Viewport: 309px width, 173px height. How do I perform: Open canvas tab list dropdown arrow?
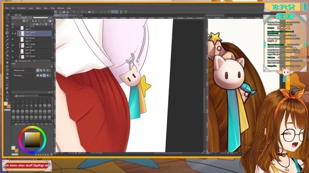tap(204, 15)
